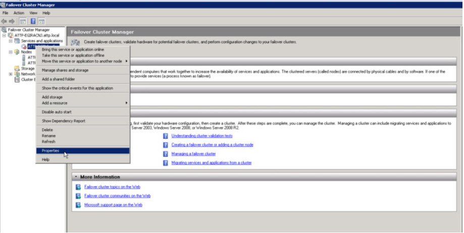The height and width of the screenshot is (233, 464).
Task: Open Migrating services and applications from a cluster link
Action: [x=211, y=163]
